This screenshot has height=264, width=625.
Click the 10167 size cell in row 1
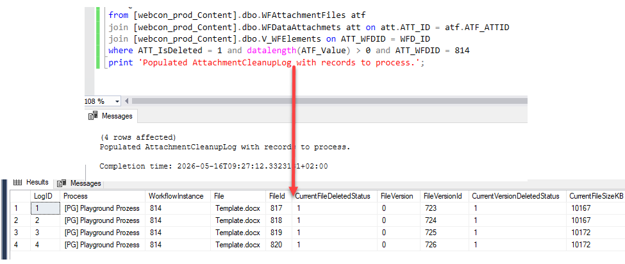click(595, 208)
